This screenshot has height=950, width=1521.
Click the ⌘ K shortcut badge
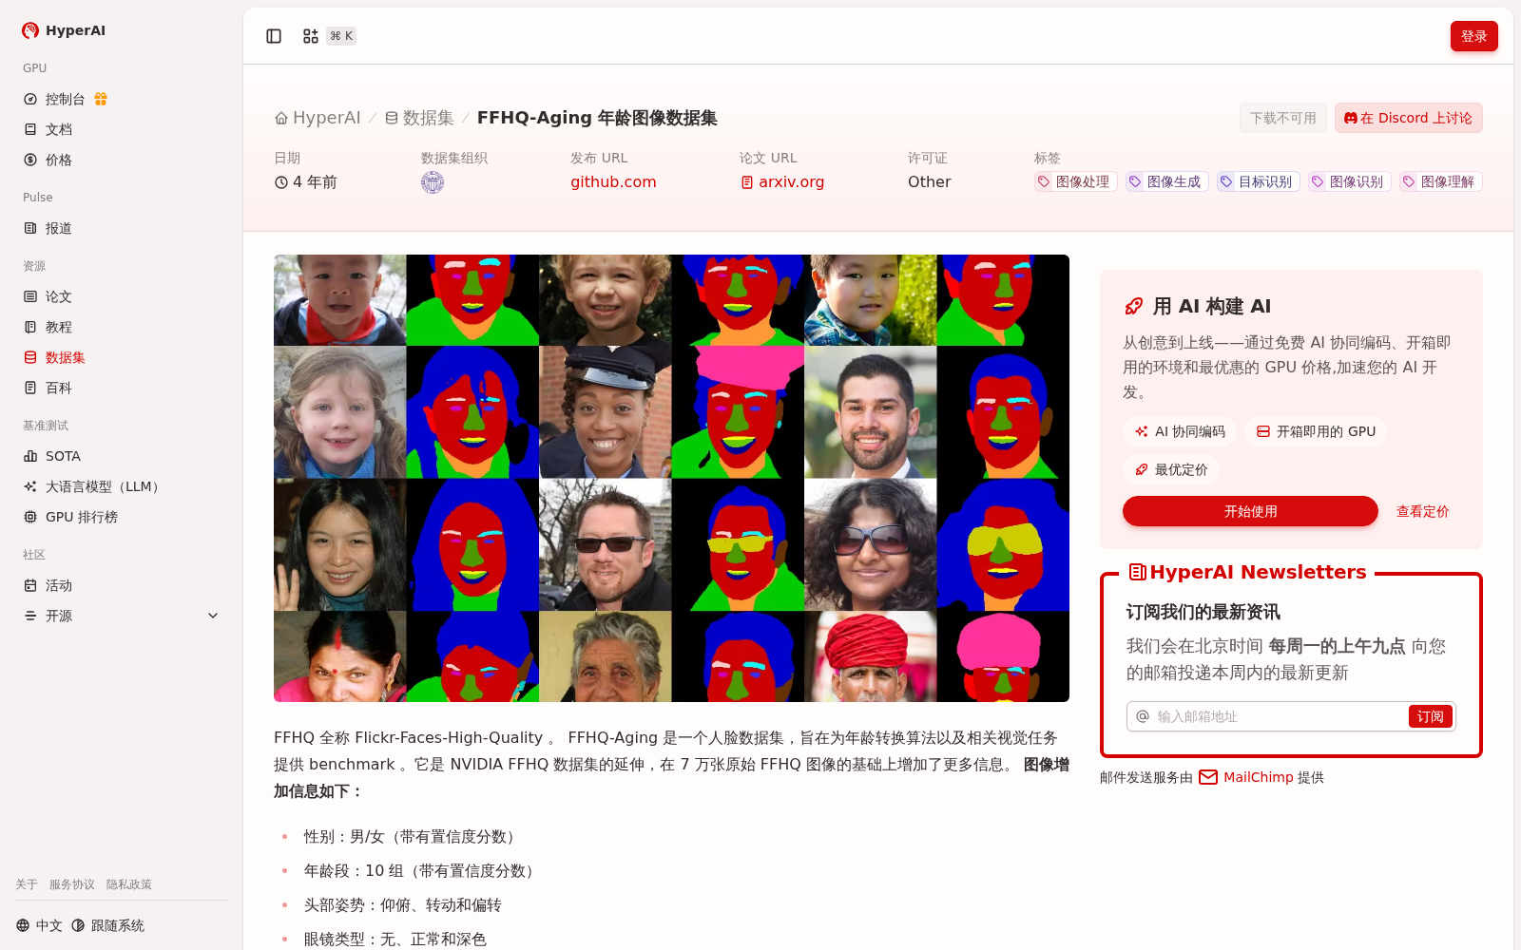[x=341, y=36]
